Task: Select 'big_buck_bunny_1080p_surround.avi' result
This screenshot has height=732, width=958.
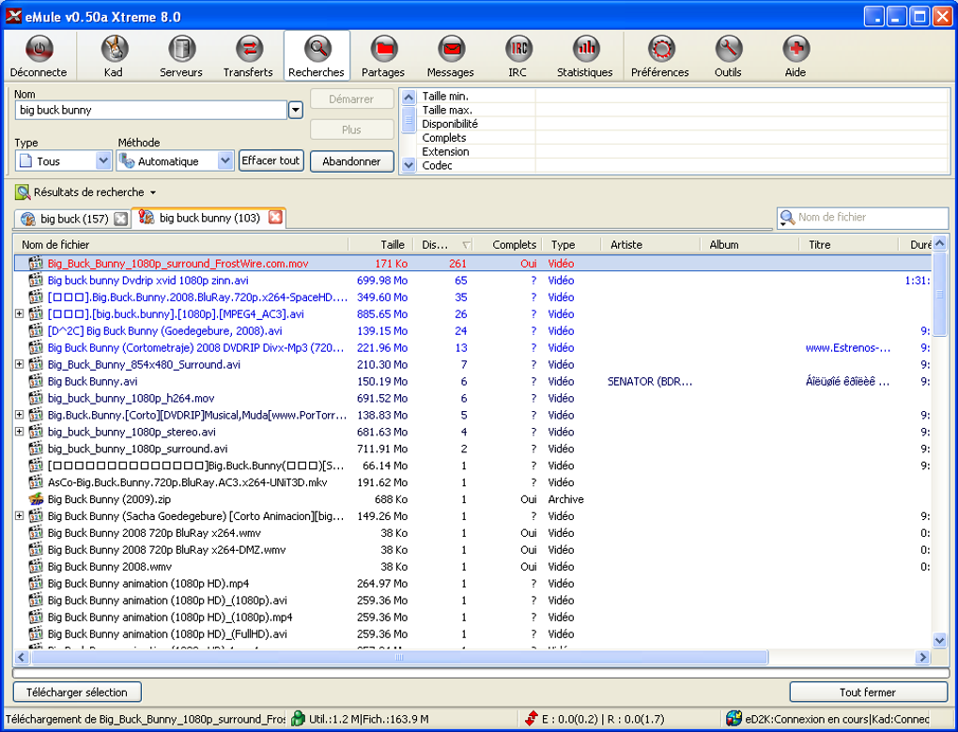Action: pos(471,449)
